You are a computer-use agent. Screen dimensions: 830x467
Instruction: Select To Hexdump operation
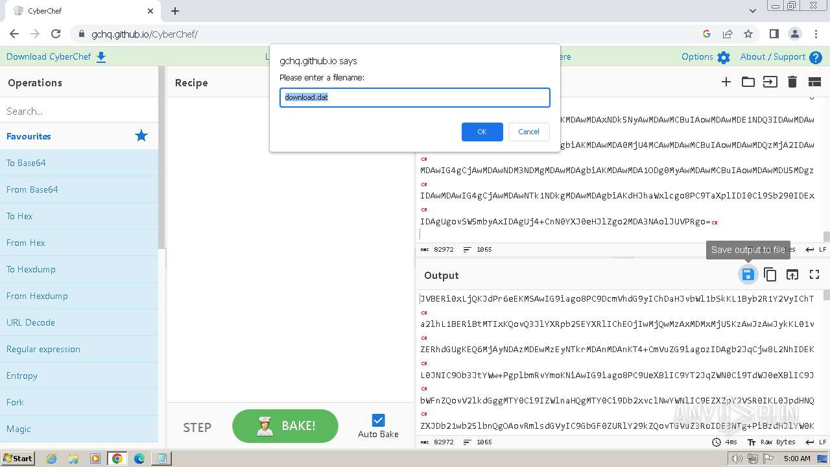click(79, 269)
